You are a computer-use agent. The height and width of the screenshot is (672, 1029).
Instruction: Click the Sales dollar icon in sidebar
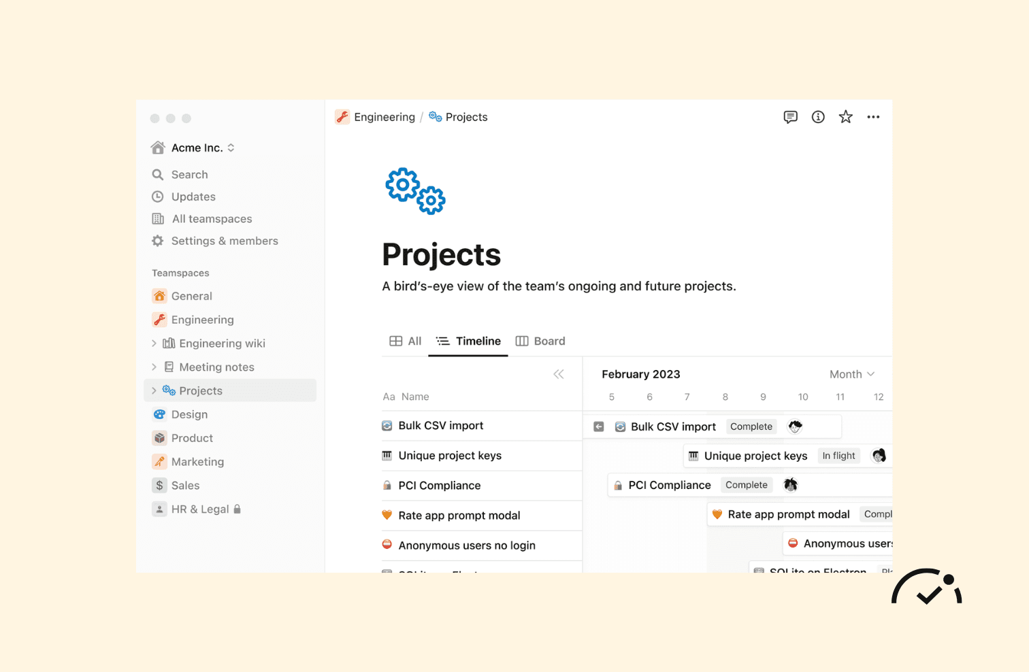pyautogui.click(x=159, y=485)
